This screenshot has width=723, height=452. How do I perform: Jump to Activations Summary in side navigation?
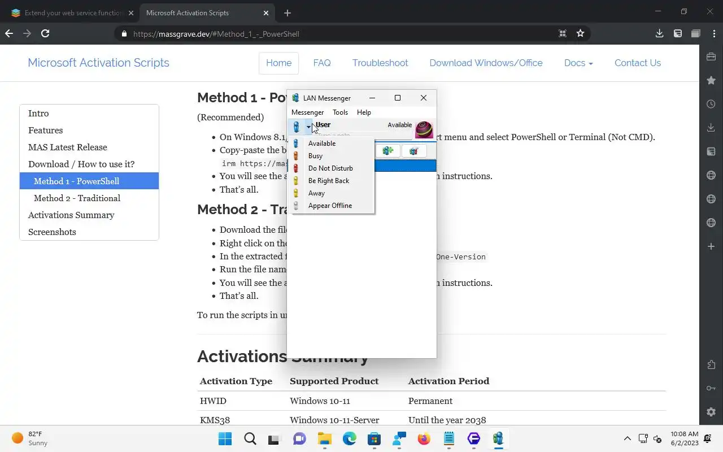[x=89, y=215]
